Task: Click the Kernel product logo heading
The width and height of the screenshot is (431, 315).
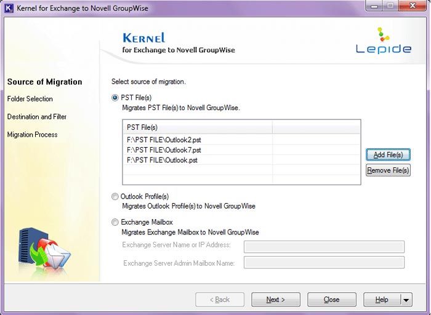Action: point(144,38)
